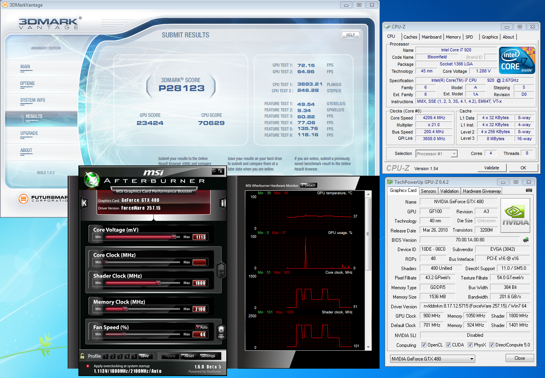545x378 pixels.
Task: Click the Validate button in CPU-Z
Action: coord(492,168)
